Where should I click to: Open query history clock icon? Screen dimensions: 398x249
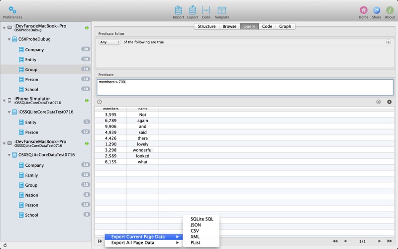[x=99, y=102]
